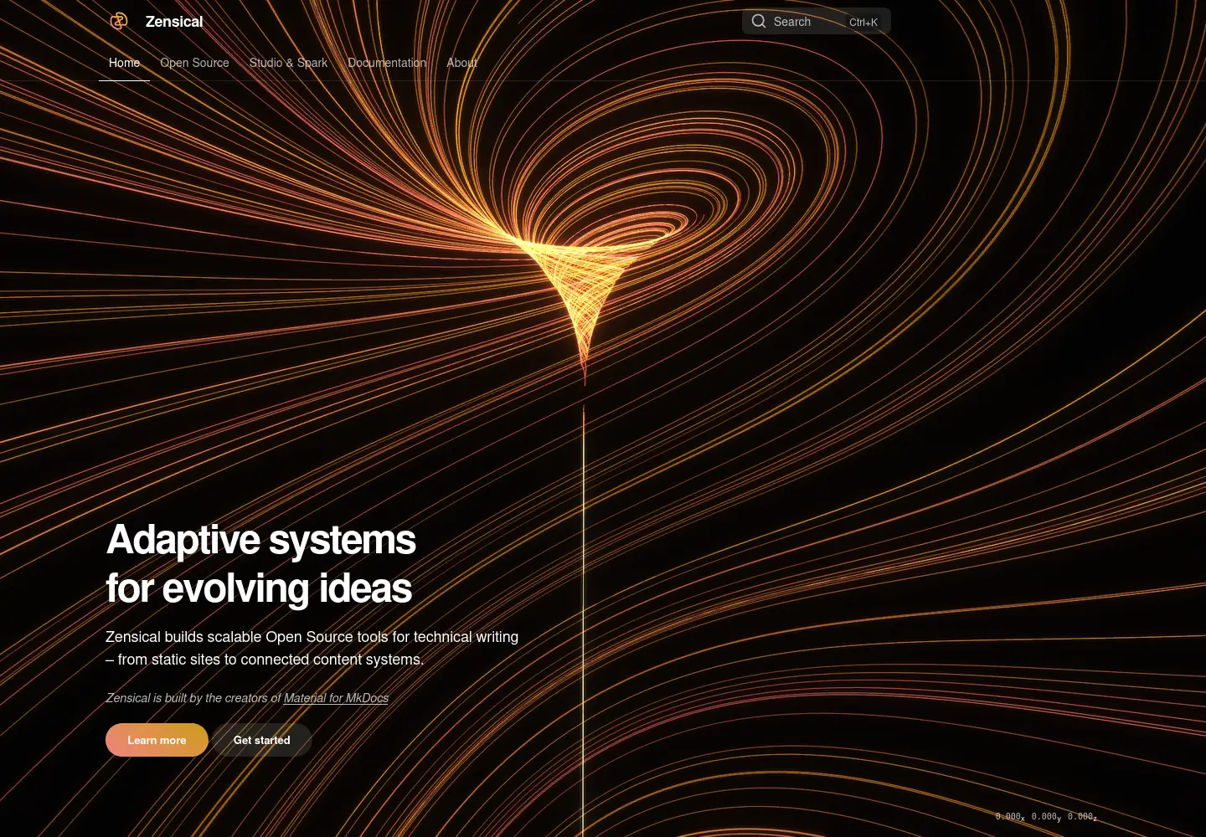Image resolution: width=1206 pixels, height=837 pixels.
Task: Click the Get started button
Action: point(262,740)
